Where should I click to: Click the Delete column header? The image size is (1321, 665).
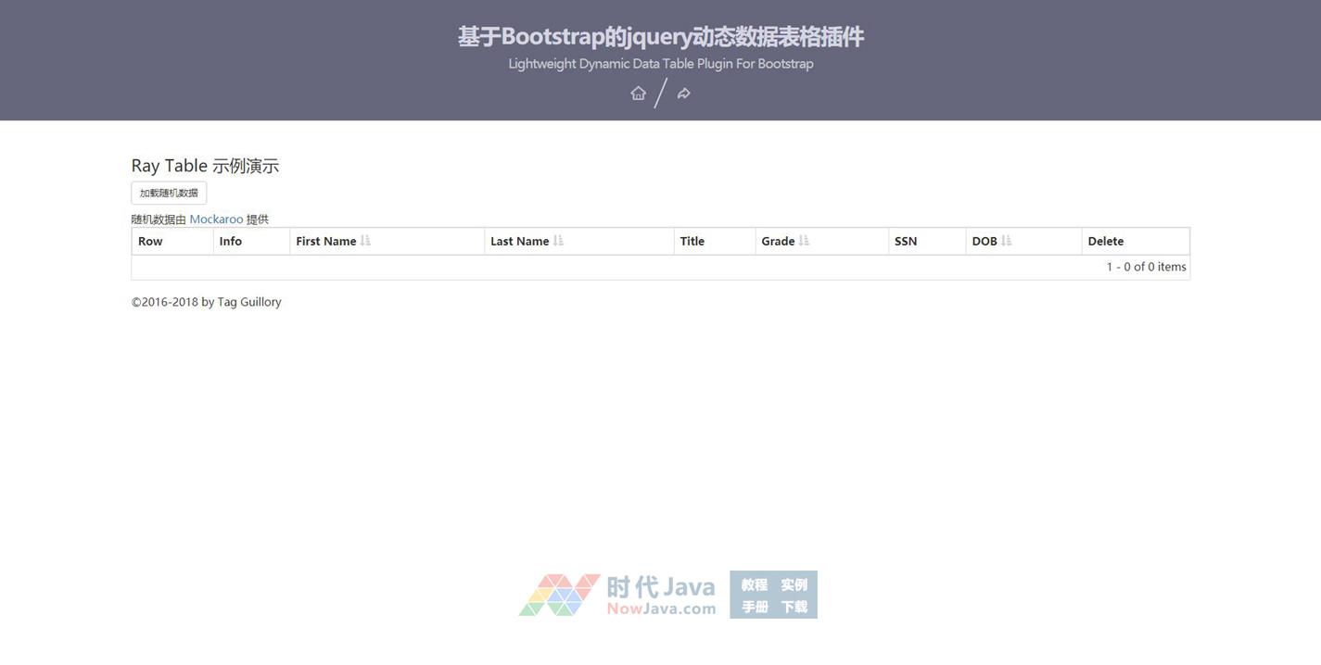click(x=1105, y=241)
